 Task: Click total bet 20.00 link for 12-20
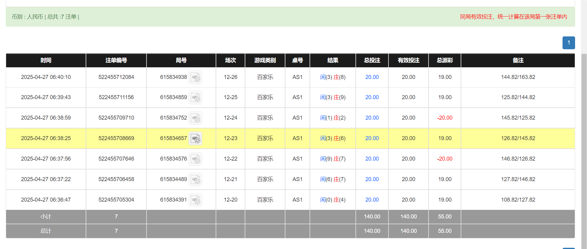tap(372, 200)
